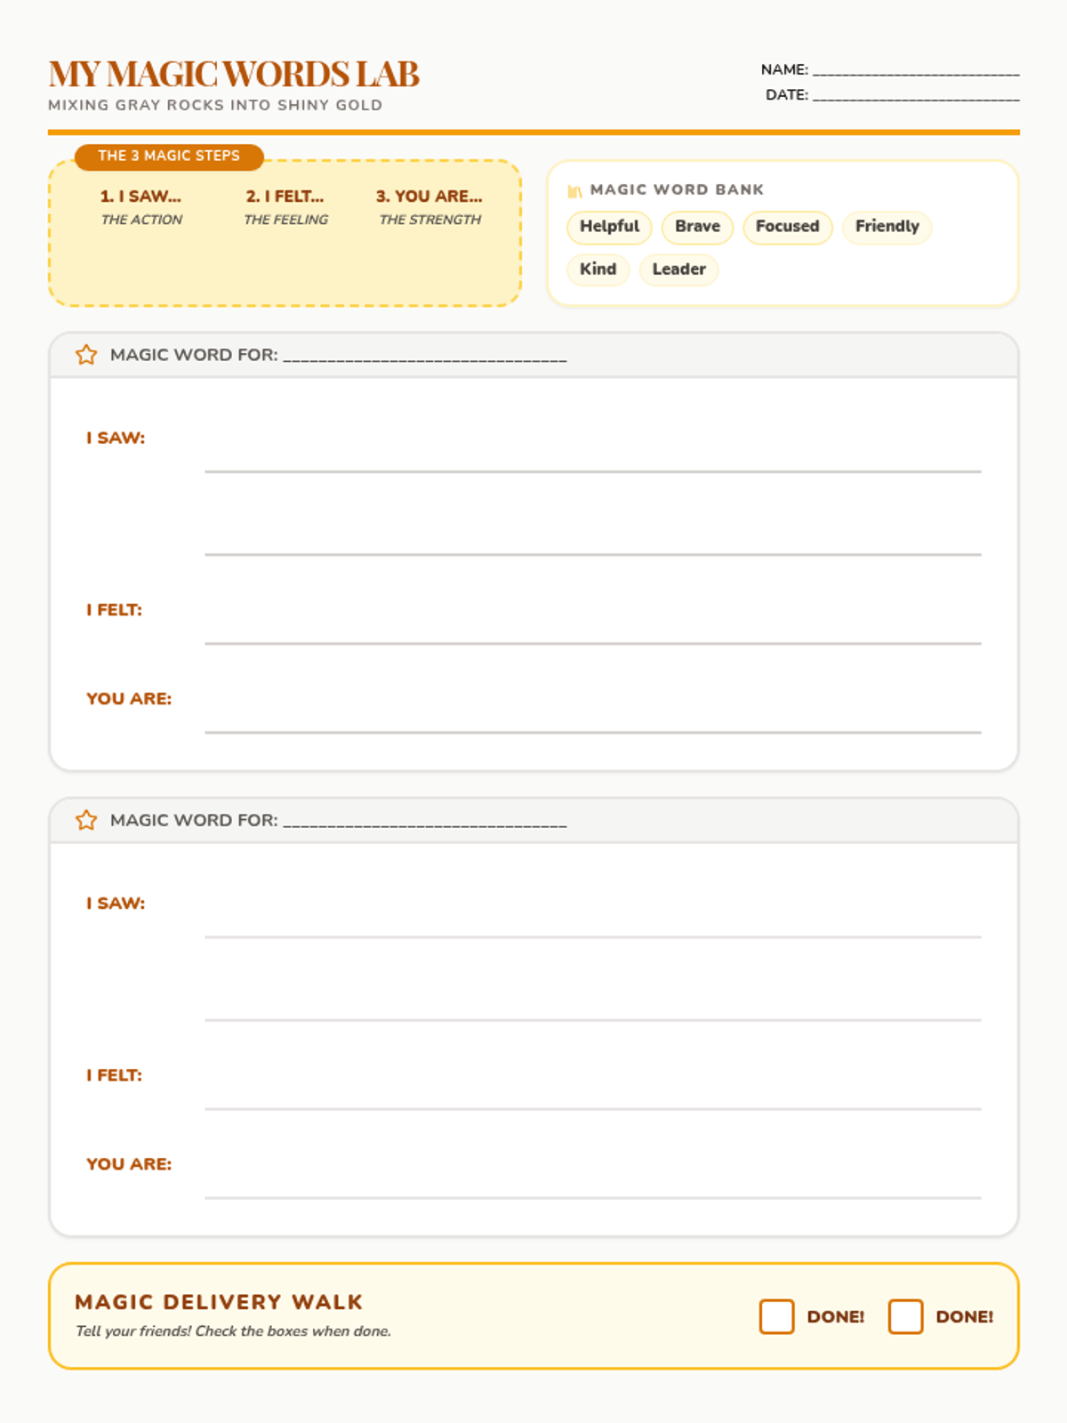
Task: Pick the Friendly word chip
Action: [x=886, y=227]
